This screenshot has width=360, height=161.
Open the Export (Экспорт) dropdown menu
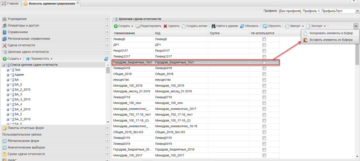point(316,26)
